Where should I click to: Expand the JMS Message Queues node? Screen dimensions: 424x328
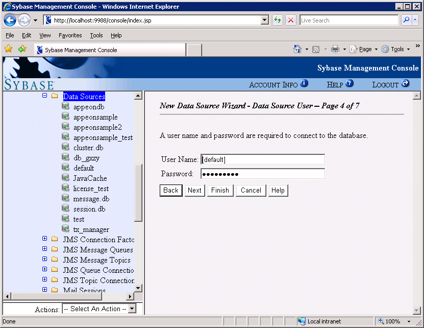[x=44, y=249]
